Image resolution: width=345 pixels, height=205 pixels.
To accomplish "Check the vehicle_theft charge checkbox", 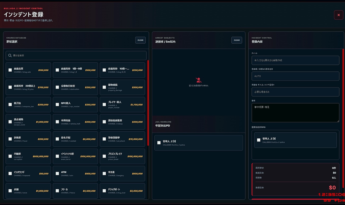I will coord(57,122).
